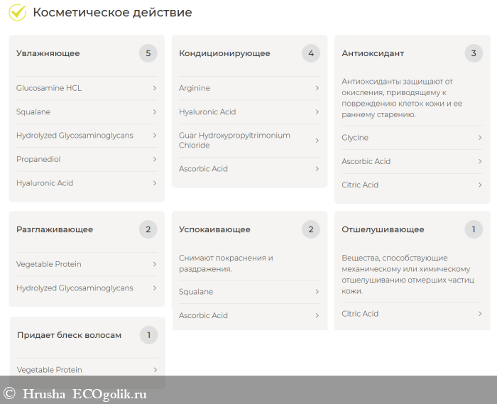Screen dimensions: 497x404
Task: Open Ascorbic Acid in the Антиоксидант list
Action: pos(412,161)
